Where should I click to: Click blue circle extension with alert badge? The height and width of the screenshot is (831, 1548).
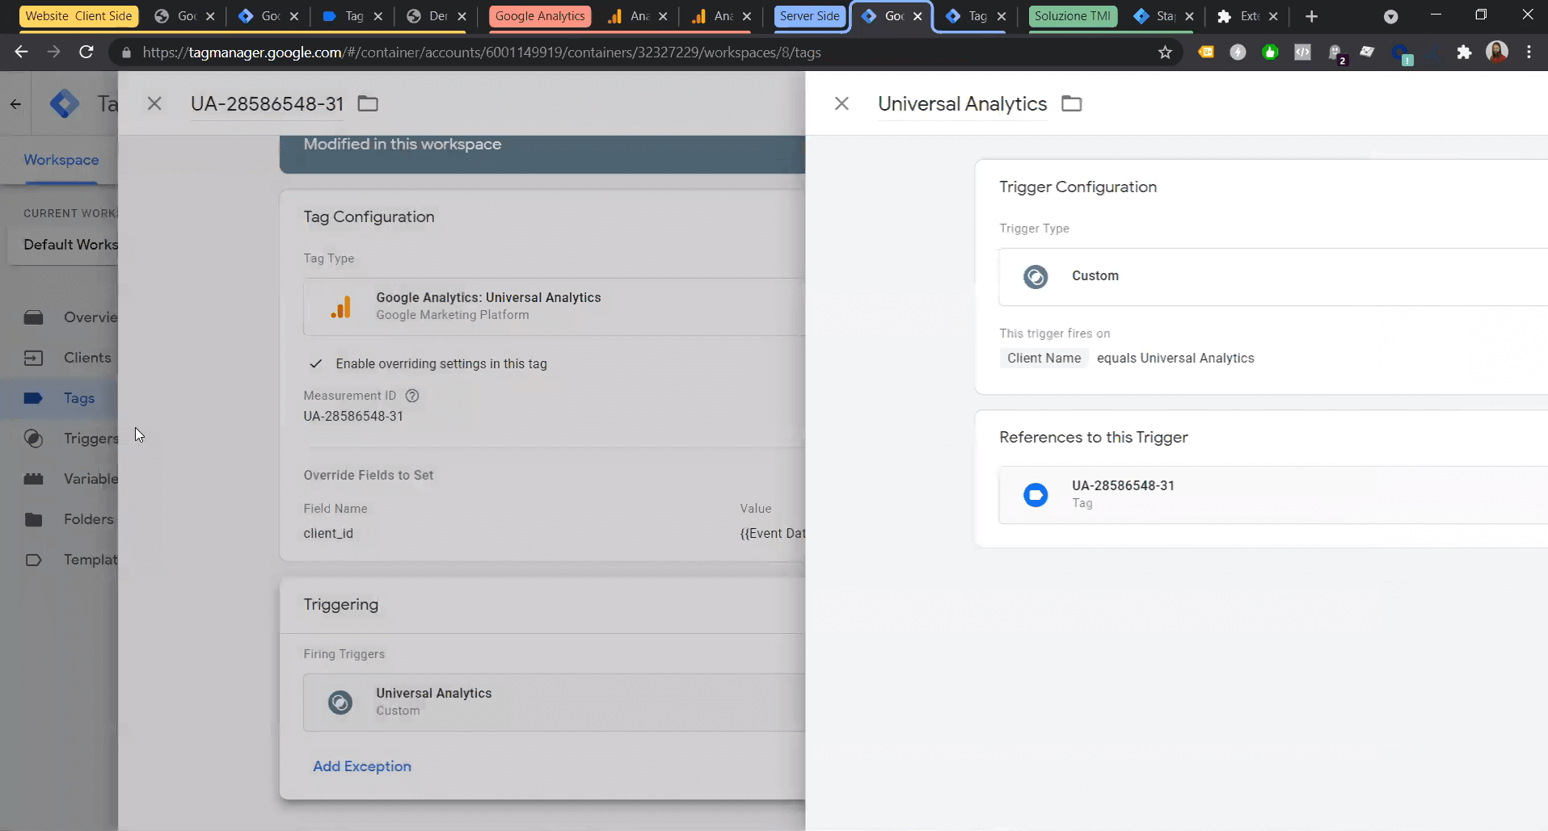[x=1401, y=53]
